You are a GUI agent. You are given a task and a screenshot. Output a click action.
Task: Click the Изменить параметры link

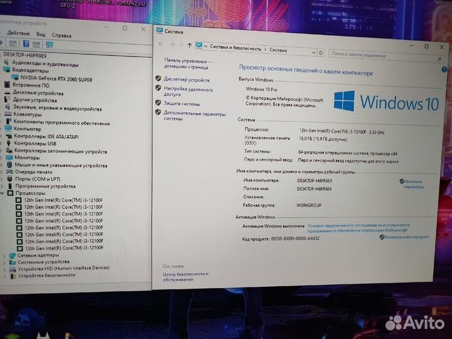tap(413, 184)
